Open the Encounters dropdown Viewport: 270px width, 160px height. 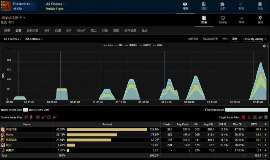pyautogui.click(x=23, y=4)
